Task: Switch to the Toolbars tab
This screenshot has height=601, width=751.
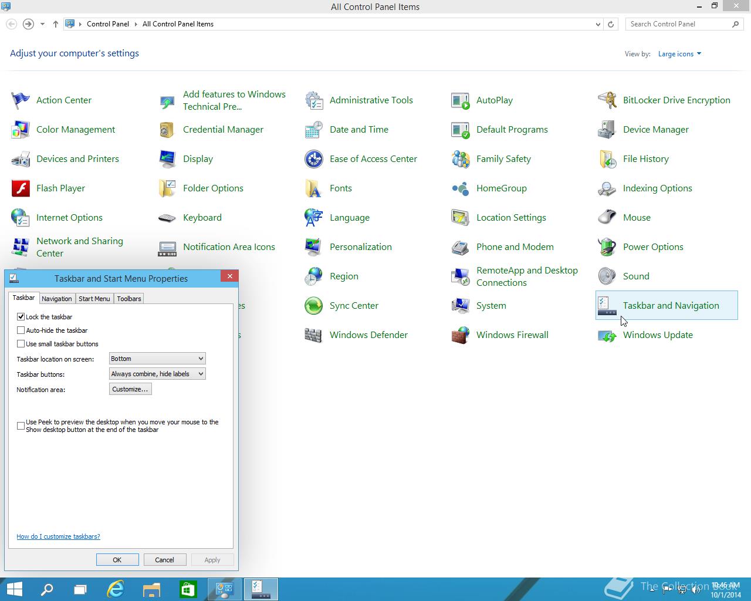Action: point(129,299)
